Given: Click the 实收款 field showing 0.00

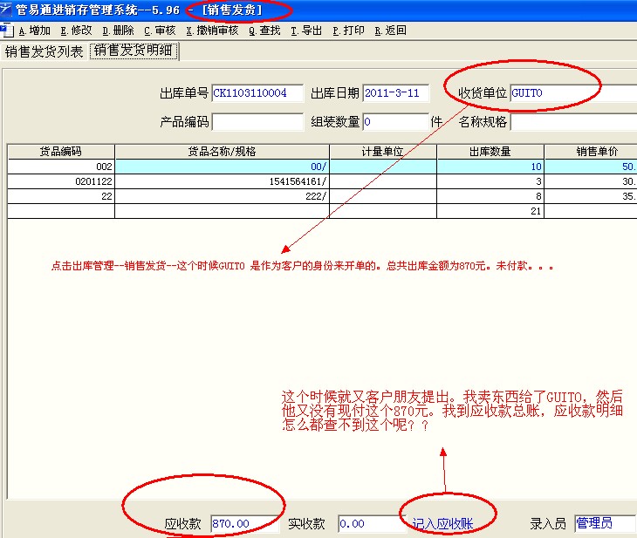Looking at the screenshot, I should tap(373, 524).
